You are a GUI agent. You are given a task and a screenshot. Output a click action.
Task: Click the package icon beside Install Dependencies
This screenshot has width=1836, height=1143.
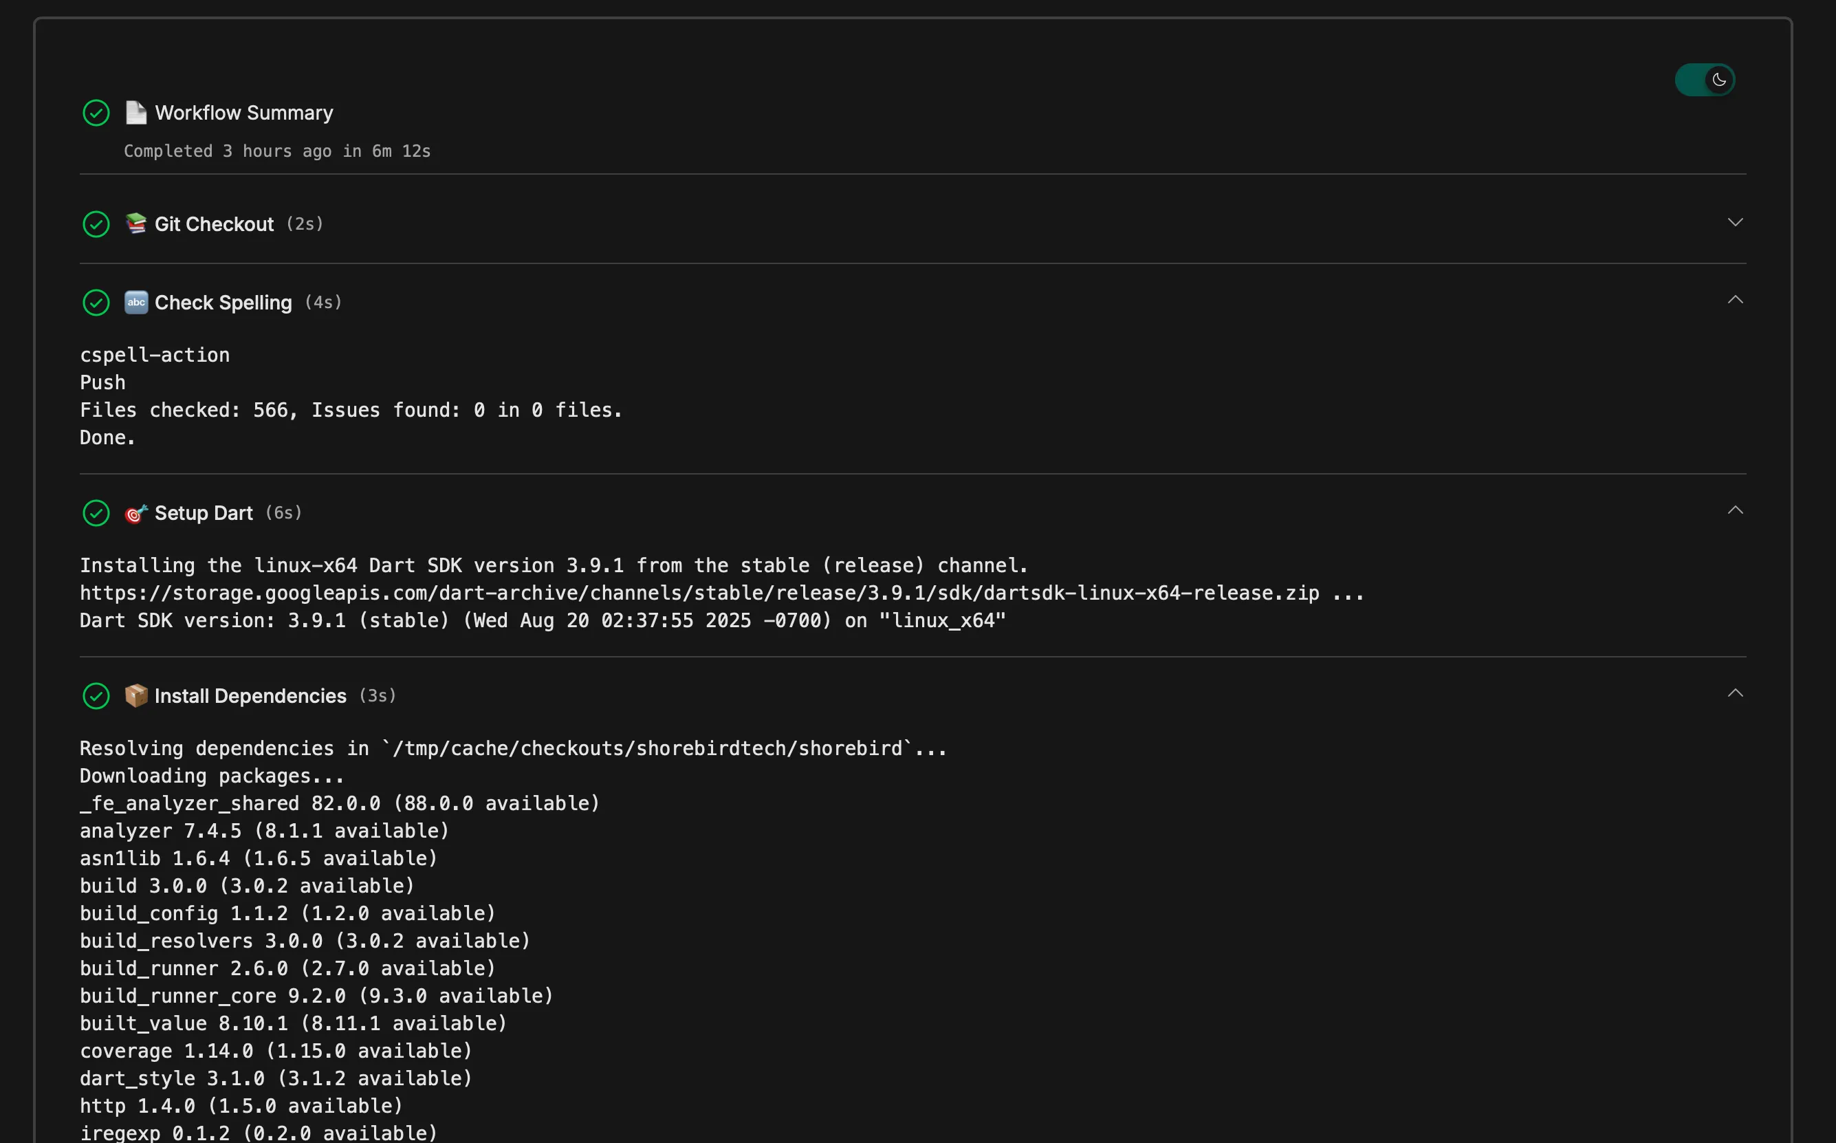pos(136,695)
